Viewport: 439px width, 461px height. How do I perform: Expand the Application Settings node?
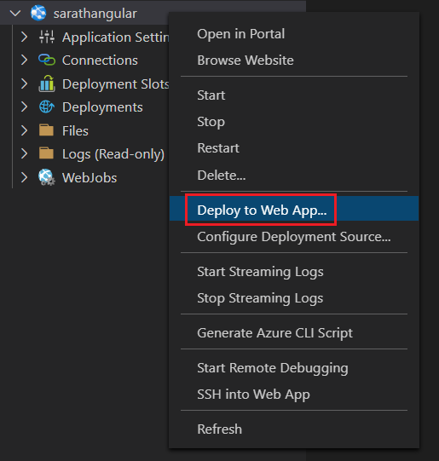tap(25, 37)
